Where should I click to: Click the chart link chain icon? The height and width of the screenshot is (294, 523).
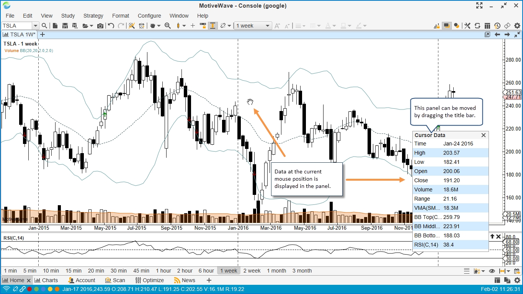223,26
